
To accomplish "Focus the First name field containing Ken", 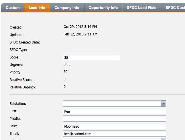I will pyautogui.click(x=114, y=111).
